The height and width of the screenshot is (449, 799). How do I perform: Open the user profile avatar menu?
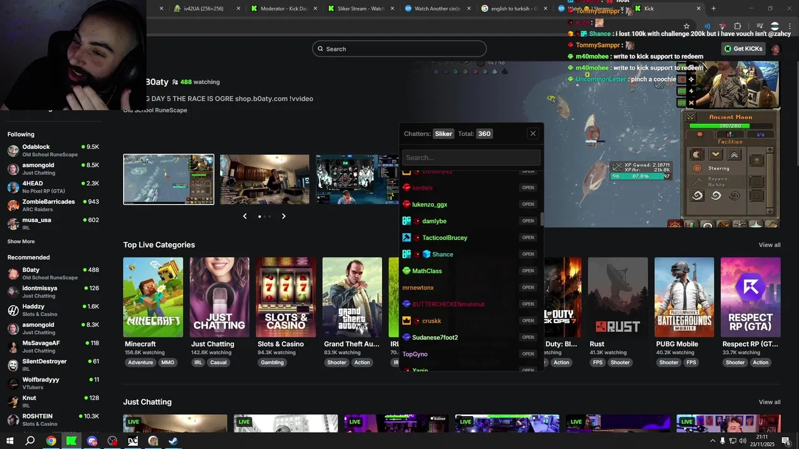coord(776,49)
